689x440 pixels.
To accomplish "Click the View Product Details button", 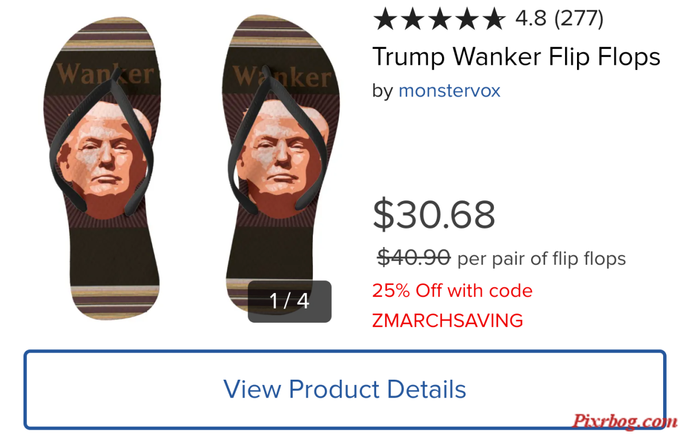I will point(344,389).
